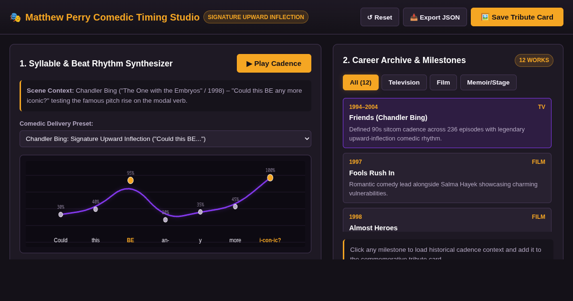Click the i-con-ic? syllable label

(x=270, y=240)
